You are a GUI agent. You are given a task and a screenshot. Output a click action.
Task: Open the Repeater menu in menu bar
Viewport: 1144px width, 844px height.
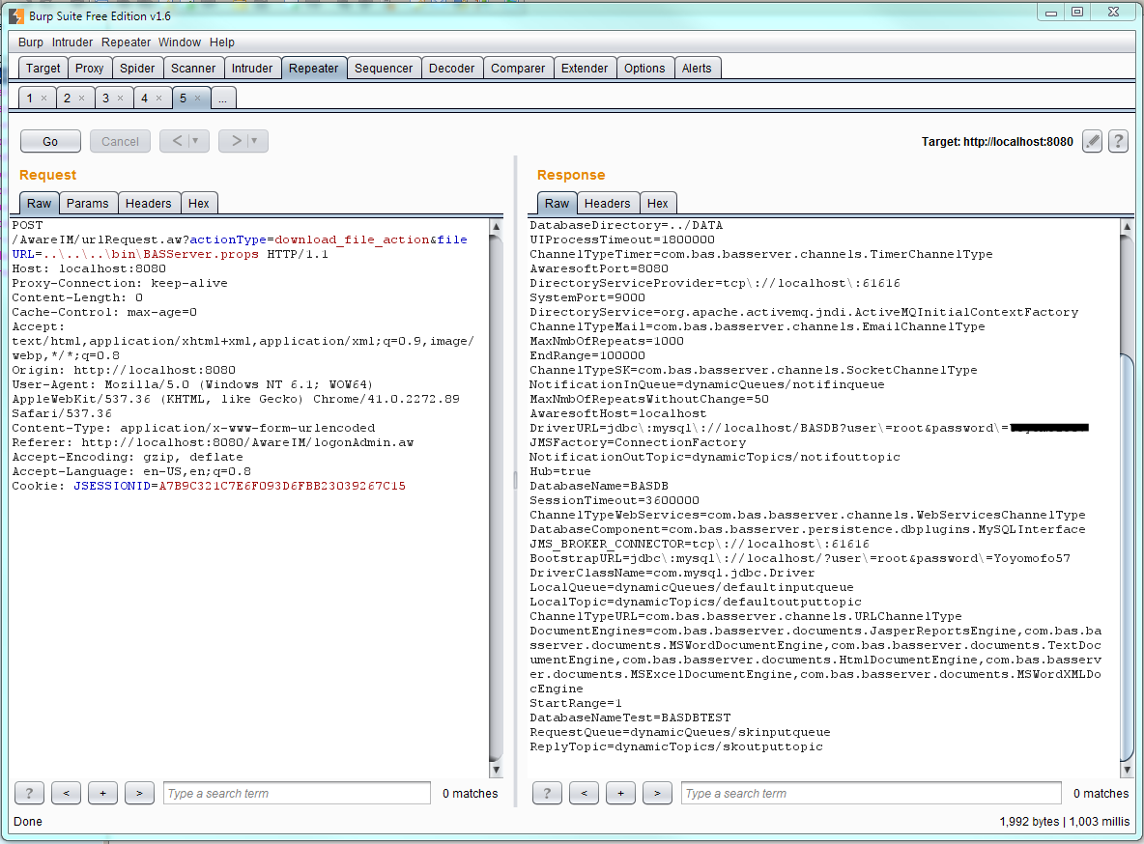coord(126,42)
